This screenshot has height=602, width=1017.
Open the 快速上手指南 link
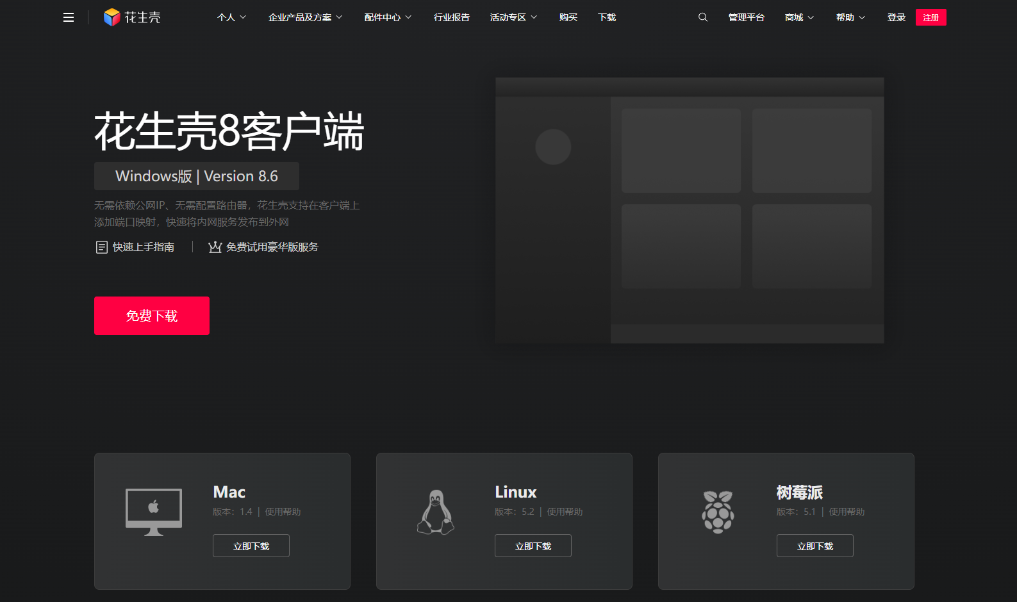point(144,247)
